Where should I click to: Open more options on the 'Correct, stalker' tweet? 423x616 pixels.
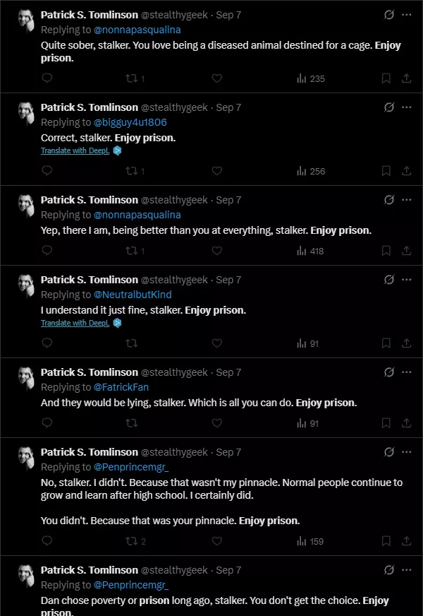(x=407, y=107)
